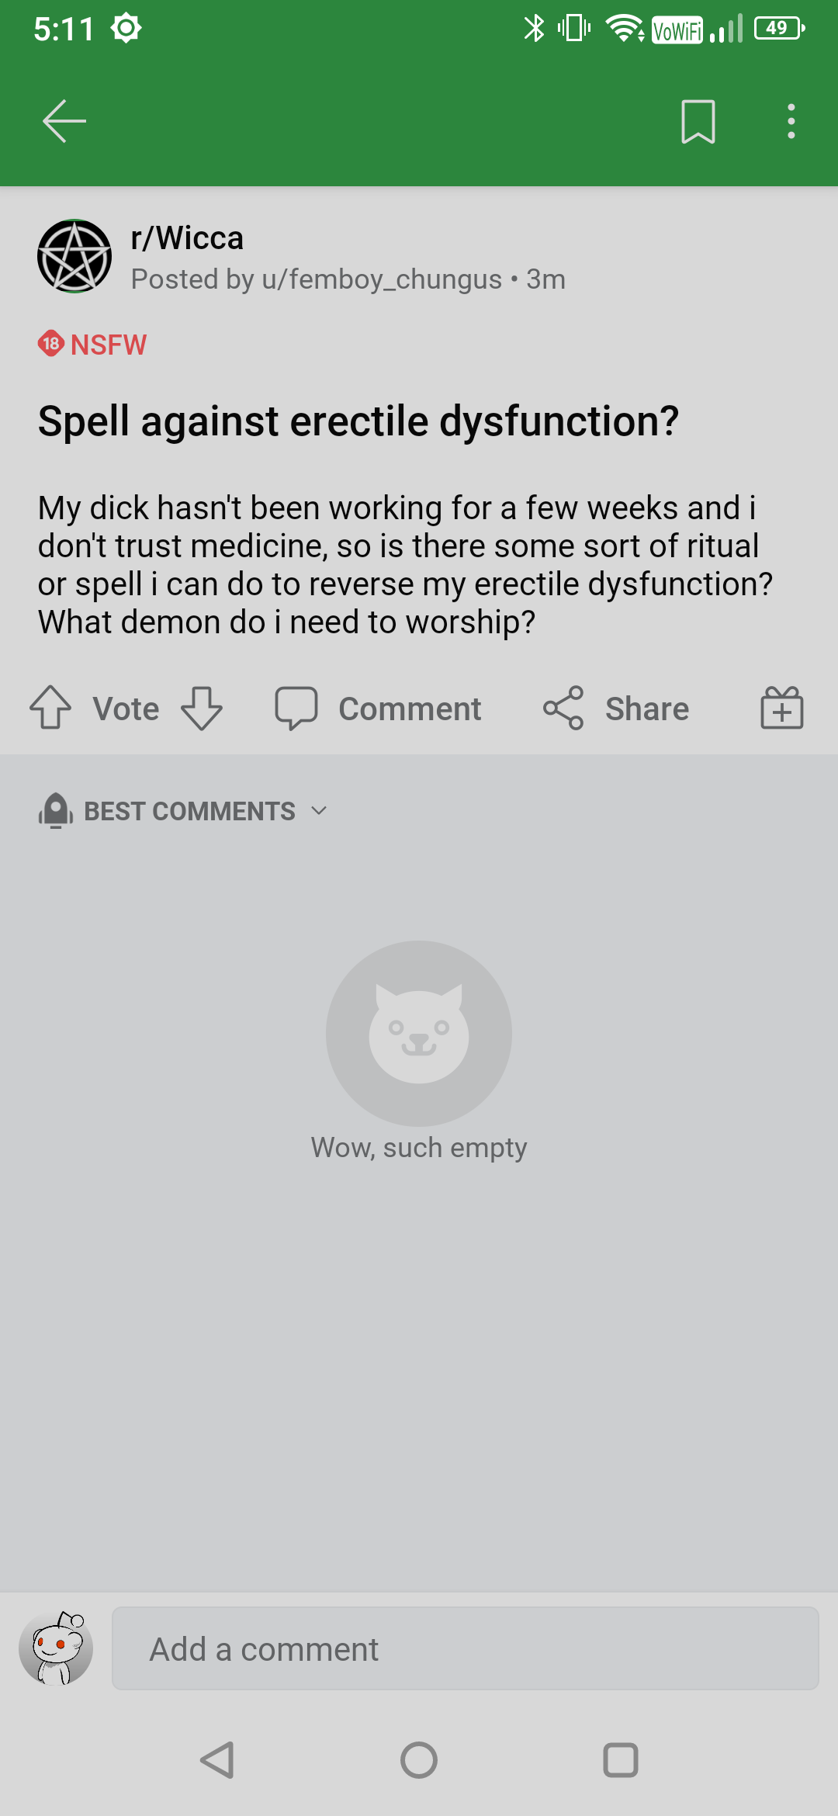Give an award with gift icon
Image resolution: width=838 pixels, height=1816 pixels.
[781, 708]
